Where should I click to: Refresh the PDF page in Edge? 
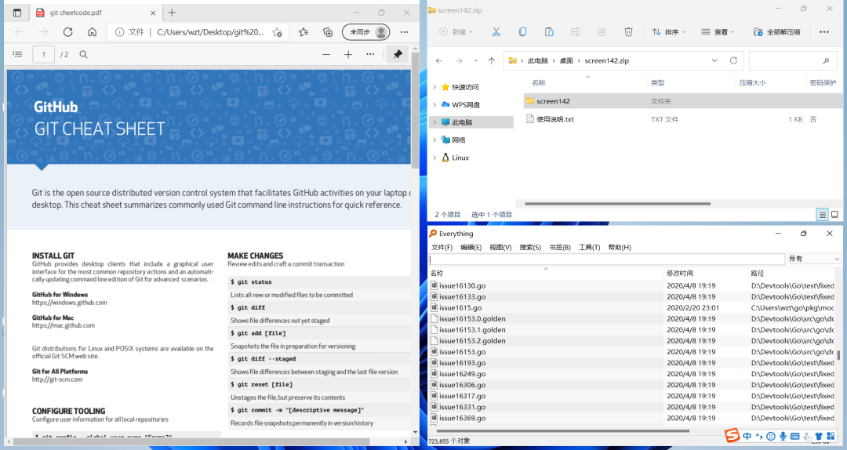point(67,32)
